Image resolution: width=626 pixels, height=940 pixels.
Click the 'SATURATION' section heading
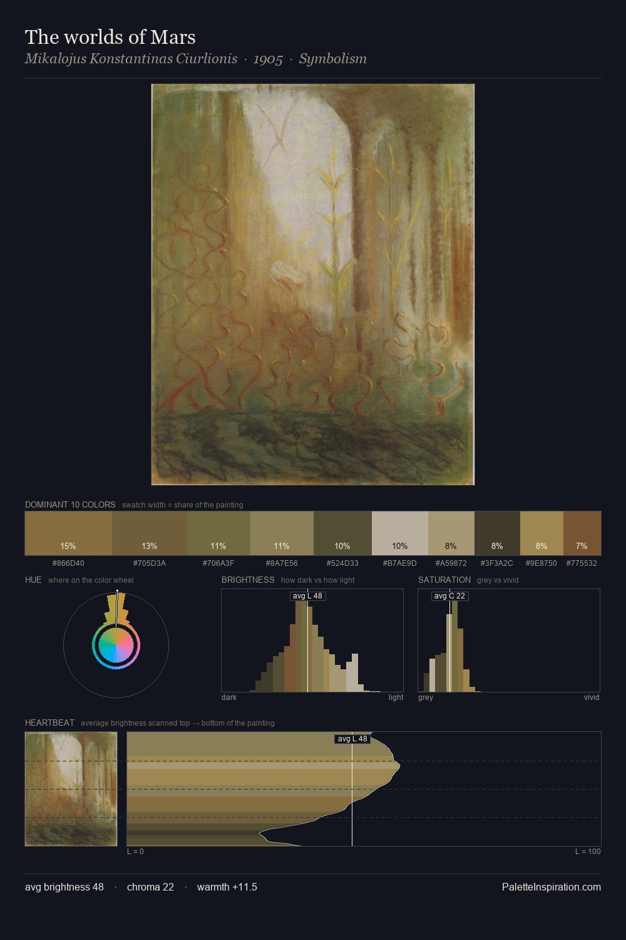coord(444,580)
